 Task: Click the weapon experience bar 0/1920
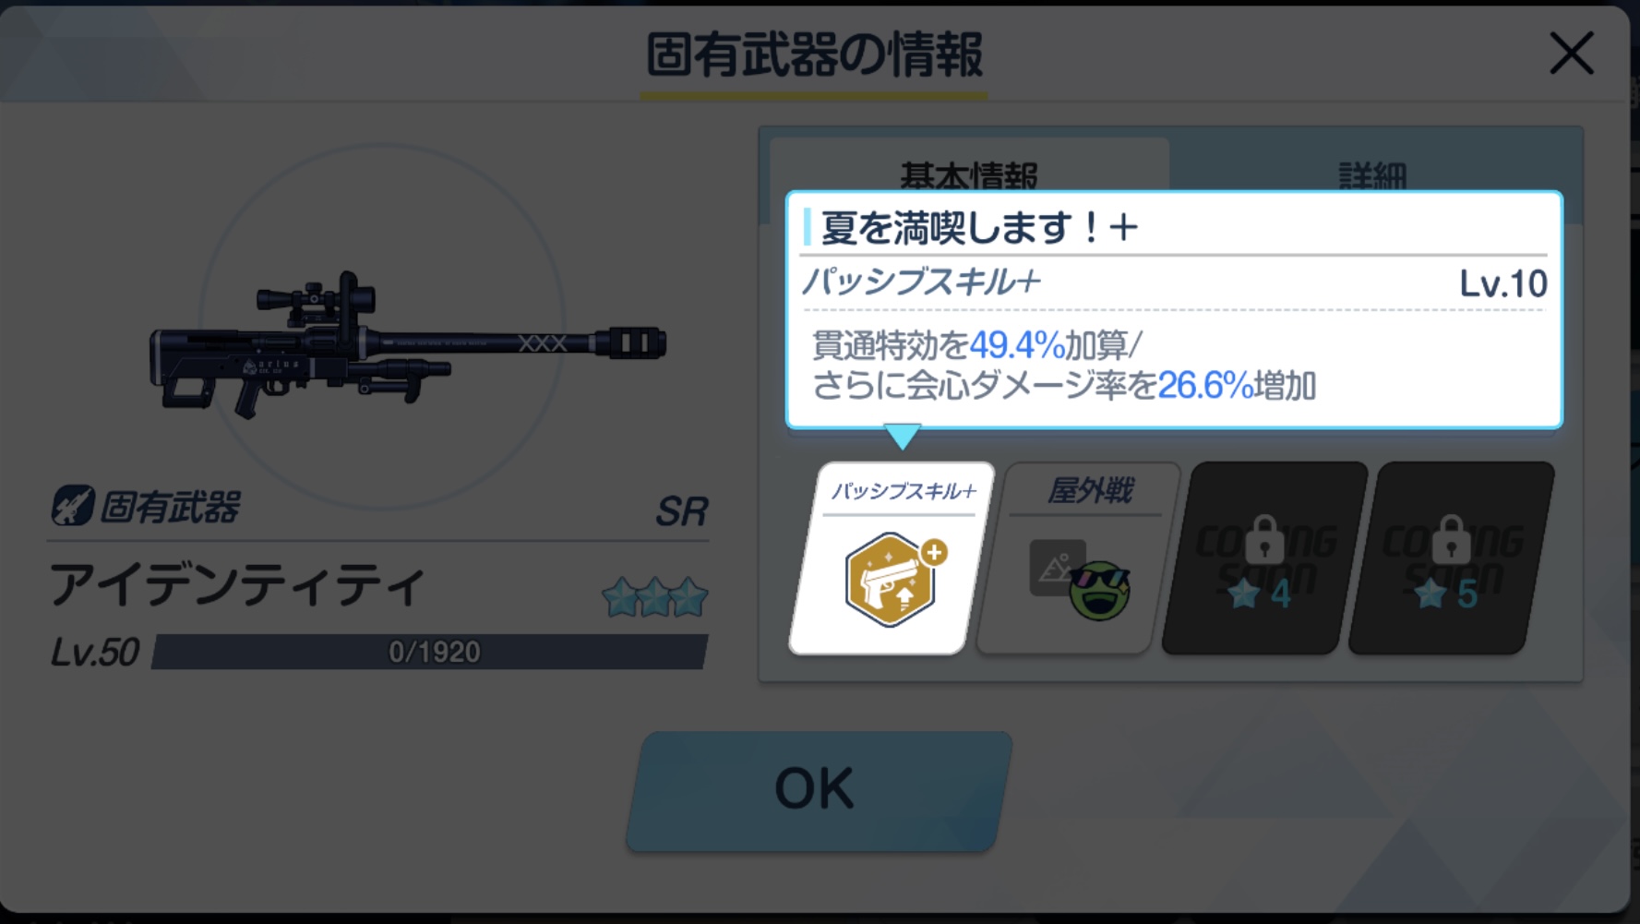(430, 652)
